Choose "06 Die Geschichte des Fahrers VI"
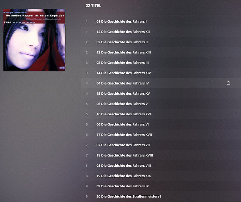This screenshot has height=202, width=241. tap(123, 124)
